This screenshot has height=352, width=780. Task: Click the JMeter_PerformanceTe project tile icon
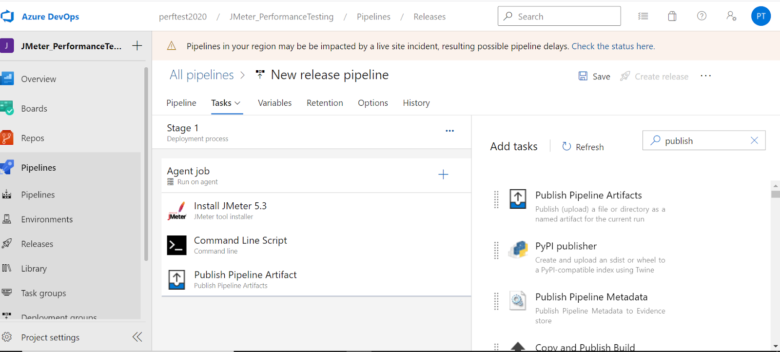(x=7, y=46)
